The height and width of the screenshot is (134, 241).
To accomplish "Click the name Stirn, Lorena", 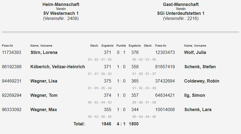I will (x=44, y=53).
